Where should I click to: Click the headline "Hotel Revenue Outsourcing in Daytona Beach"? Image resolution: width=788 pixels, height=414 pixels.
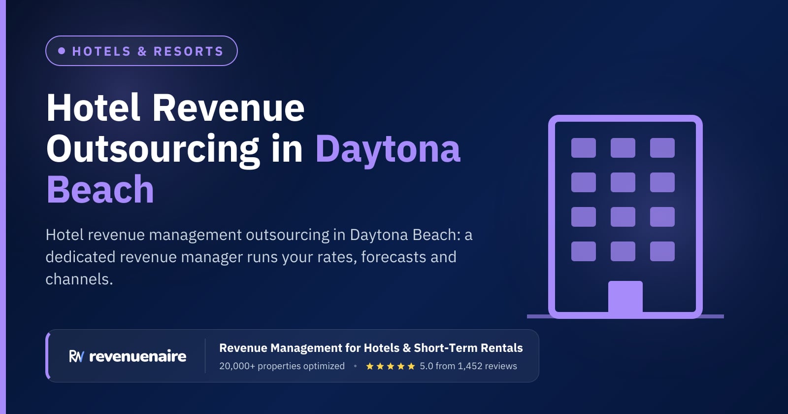(x=254, y=148)
